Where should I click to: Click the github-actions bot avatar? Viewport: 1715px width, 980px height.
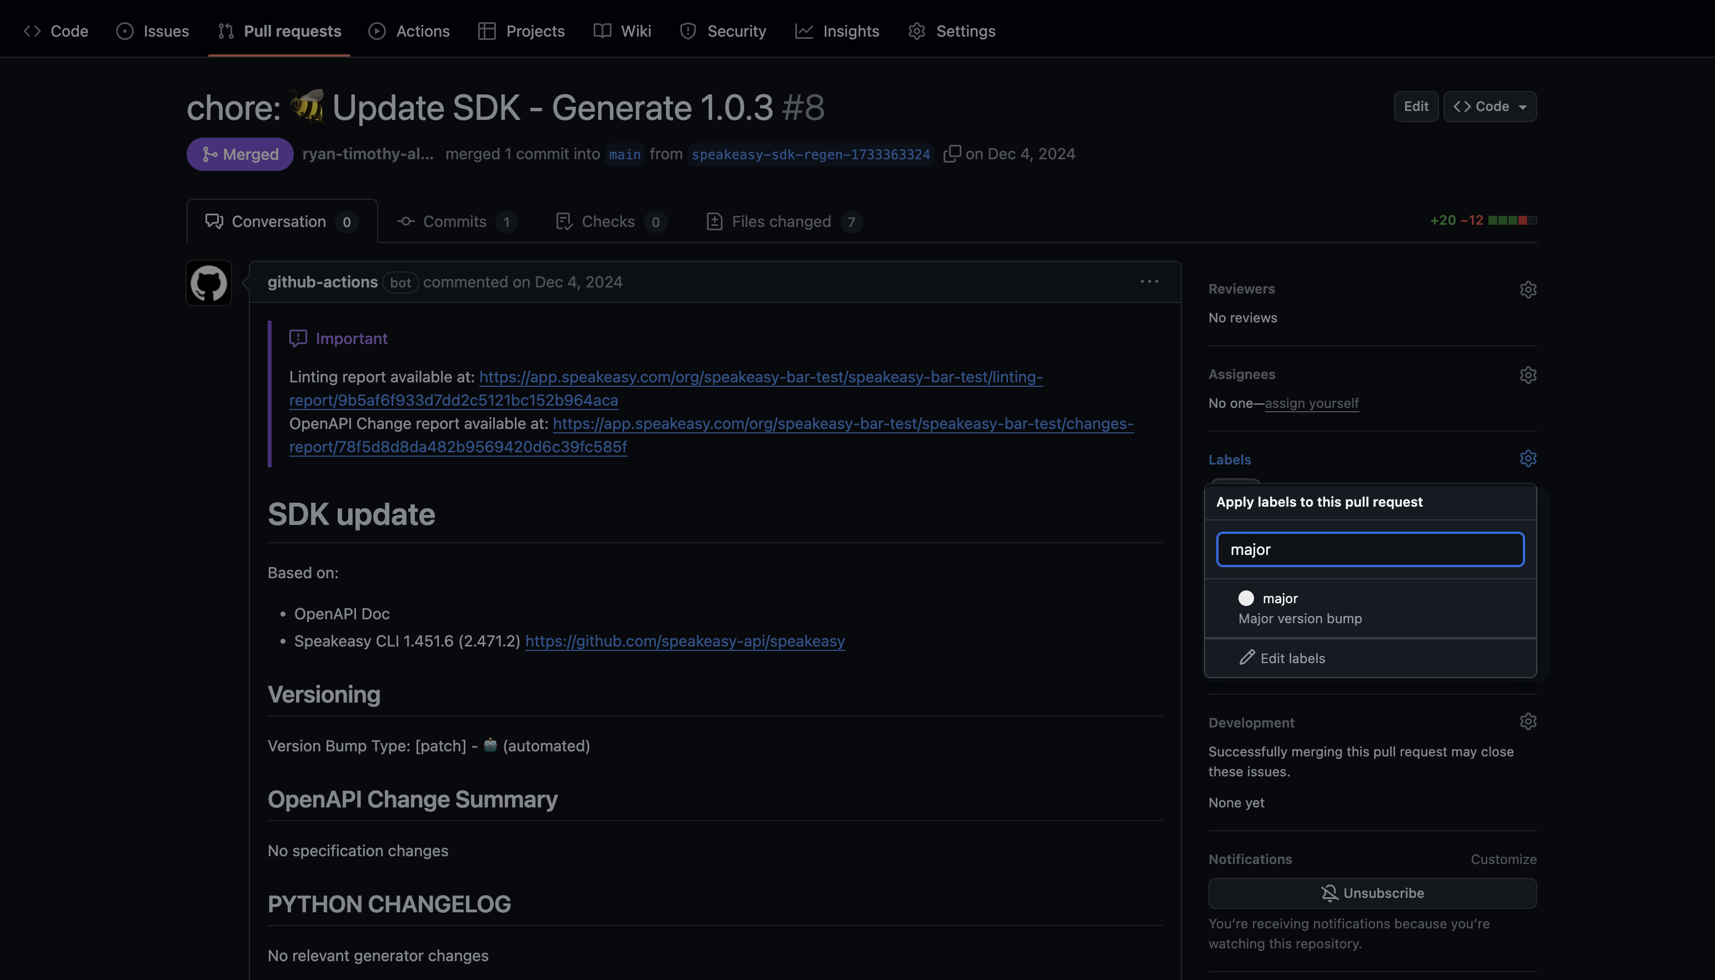[x=208, y=282]
